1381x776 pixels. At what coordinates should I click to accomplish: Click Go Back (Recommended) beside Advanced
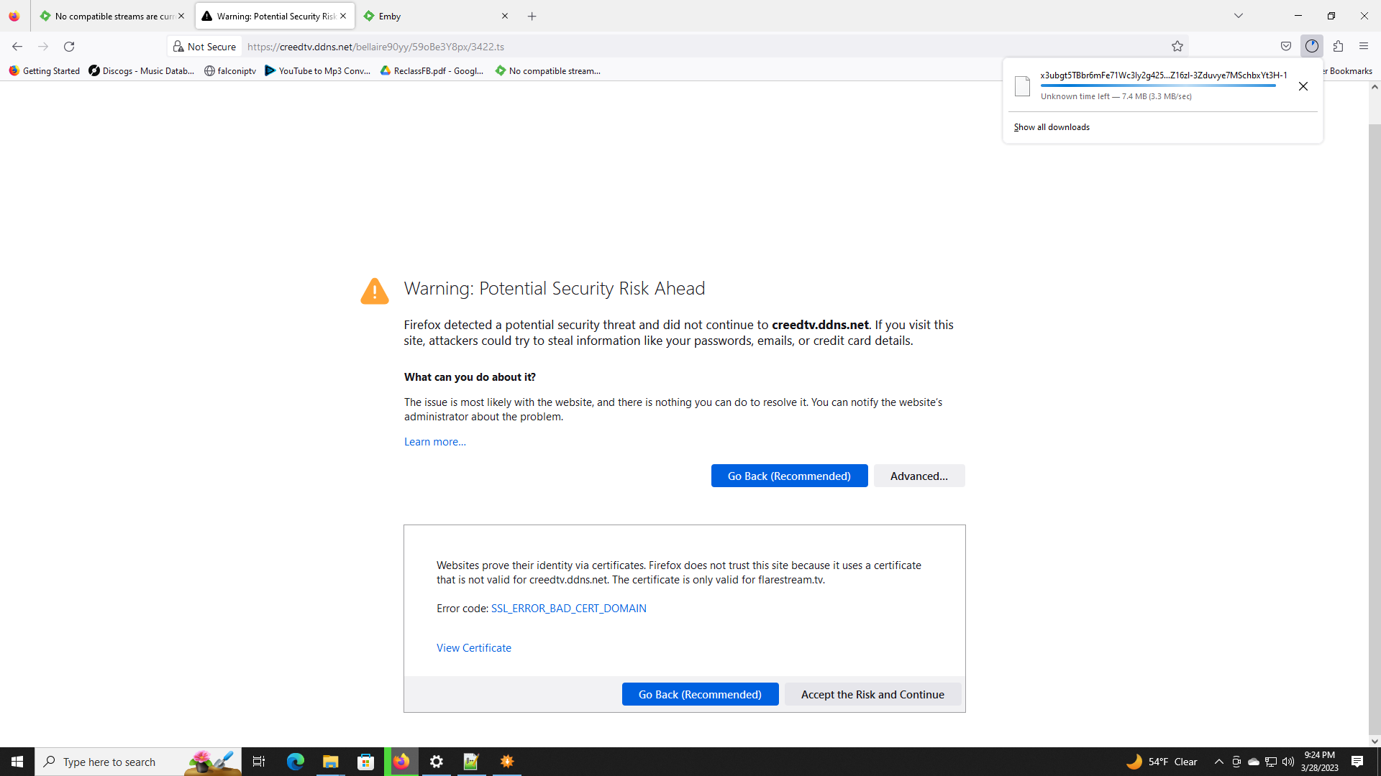click(789, 476)
